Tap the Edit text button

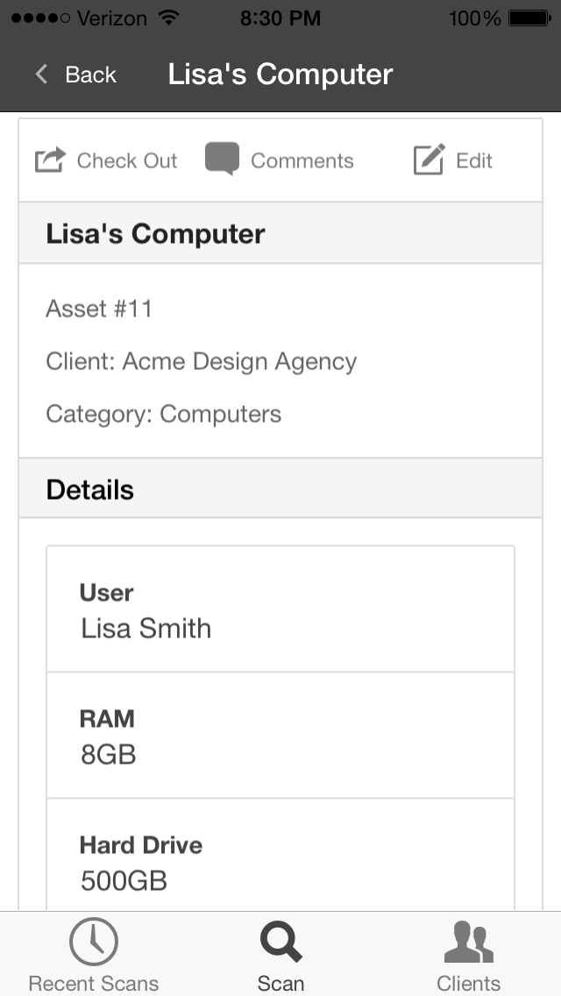(474, 160)
